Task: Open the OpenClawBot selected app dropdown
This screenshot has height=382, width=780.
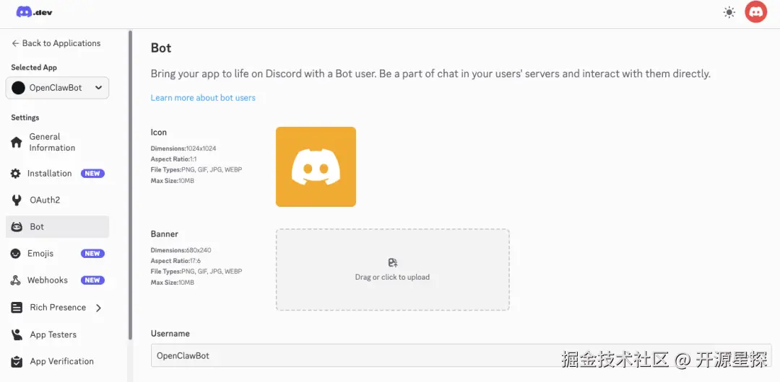Action: [x=57, y=88]
